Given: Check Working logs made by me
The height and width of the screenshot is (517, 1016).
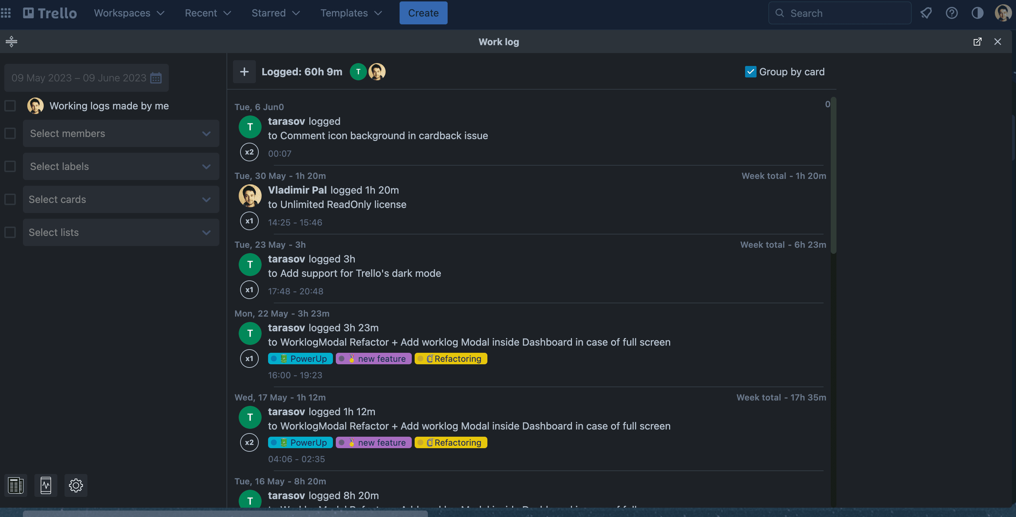Looking at the screenshot, I should click(x=10, y=106).
